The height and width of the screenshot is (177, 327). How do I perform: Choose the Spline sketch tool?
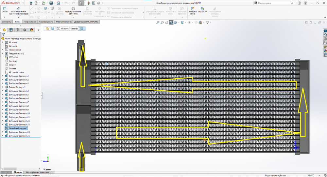45,8
